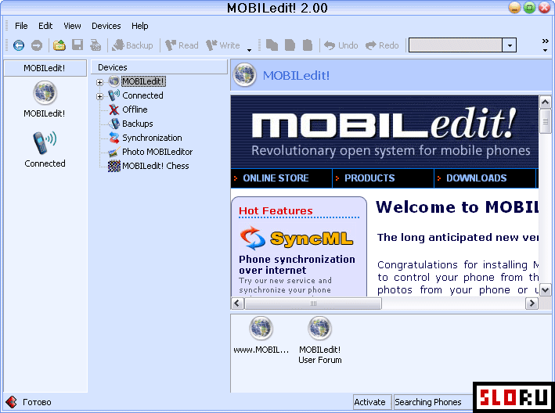The image size is (555, 413).
Task: Click the Offline red X icon
Action: pyautogui.click(x=114, y=110)
